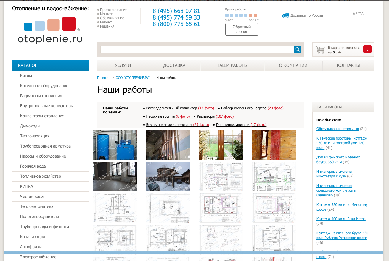
Task: Click the shopping cart icon
Action: (x=320, y=49)
